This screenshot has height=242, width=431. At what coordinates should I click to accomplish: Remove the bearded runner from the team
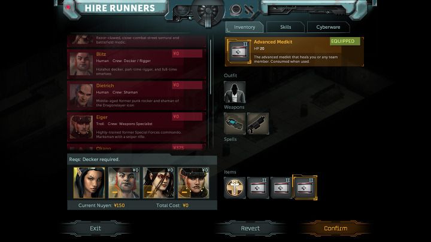(124, 183)
